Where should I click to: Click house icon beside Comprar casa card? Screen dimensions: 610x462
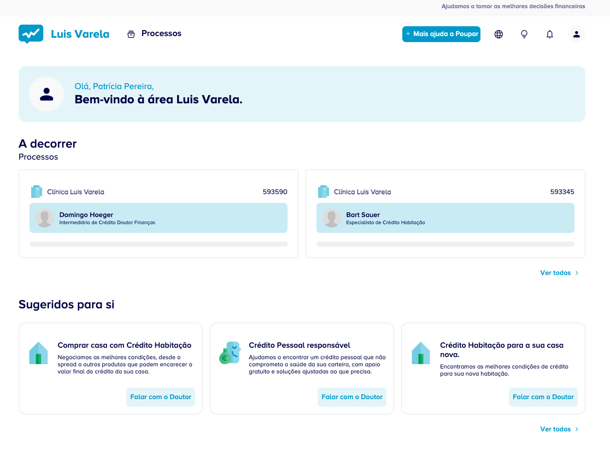[38, 353]
